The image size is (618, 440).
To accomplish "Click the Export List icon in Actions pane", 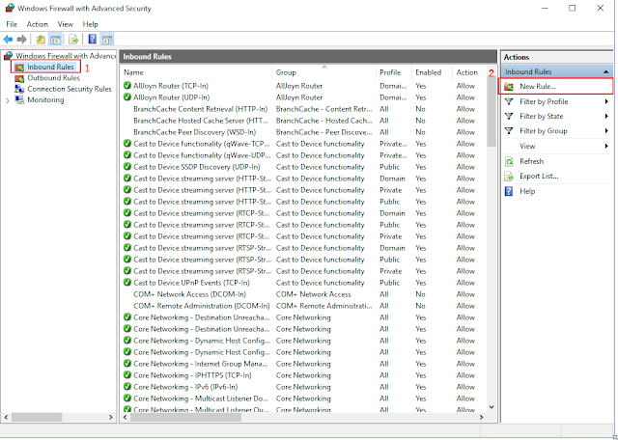I will pos(509,177).
